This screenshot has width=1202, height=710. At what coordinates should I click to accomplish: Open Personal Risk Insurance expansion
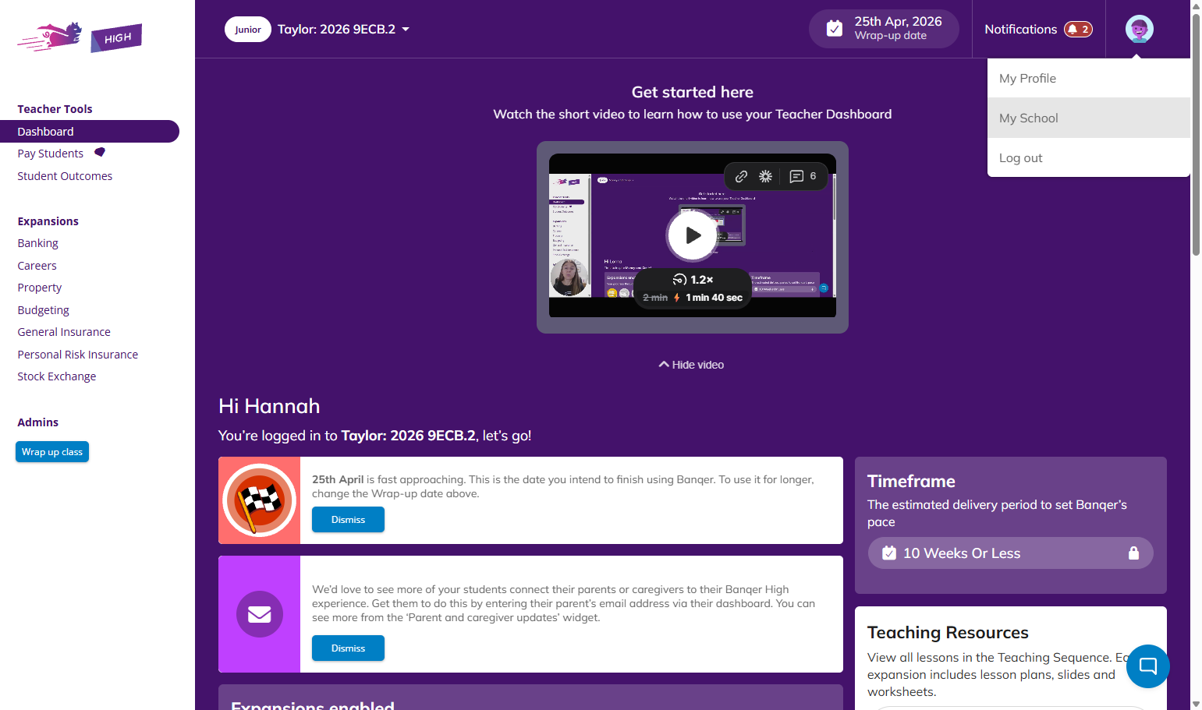[x=78, y=355]
